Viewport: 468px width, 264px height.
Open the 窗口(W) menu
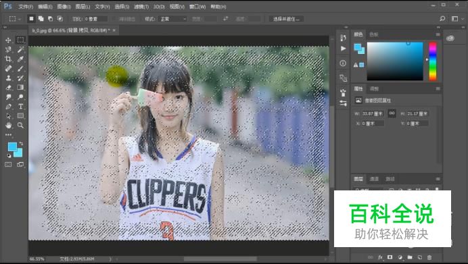(x=197, y=7)
